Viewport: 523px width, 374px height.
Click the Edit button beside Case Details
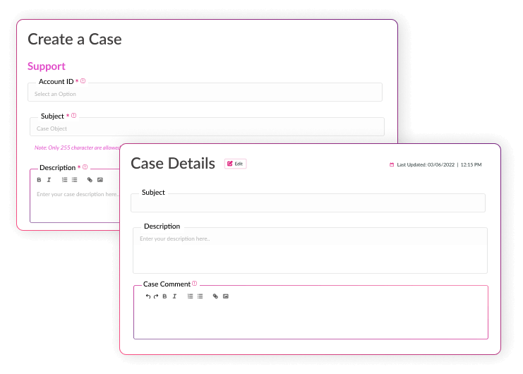[x=235, y=164]
